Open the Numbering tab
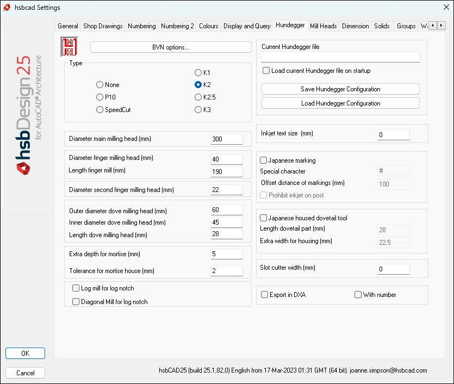This screenshot has height=384, width=454. (x=141, y=26)
